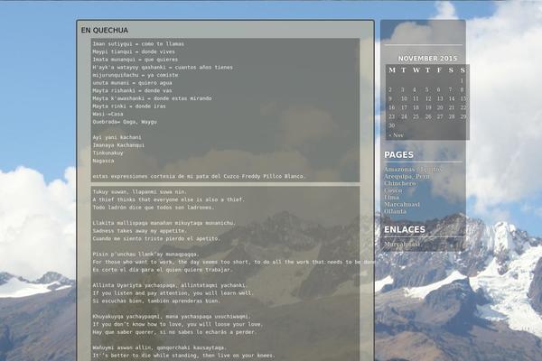Select day 10 in the November calendar

pos(404,98)
